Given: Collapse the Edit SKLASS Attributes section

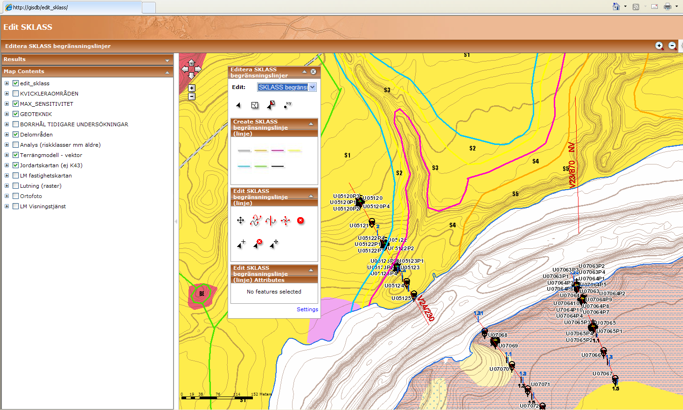Looking at the screenshot, I should point(311,270).
